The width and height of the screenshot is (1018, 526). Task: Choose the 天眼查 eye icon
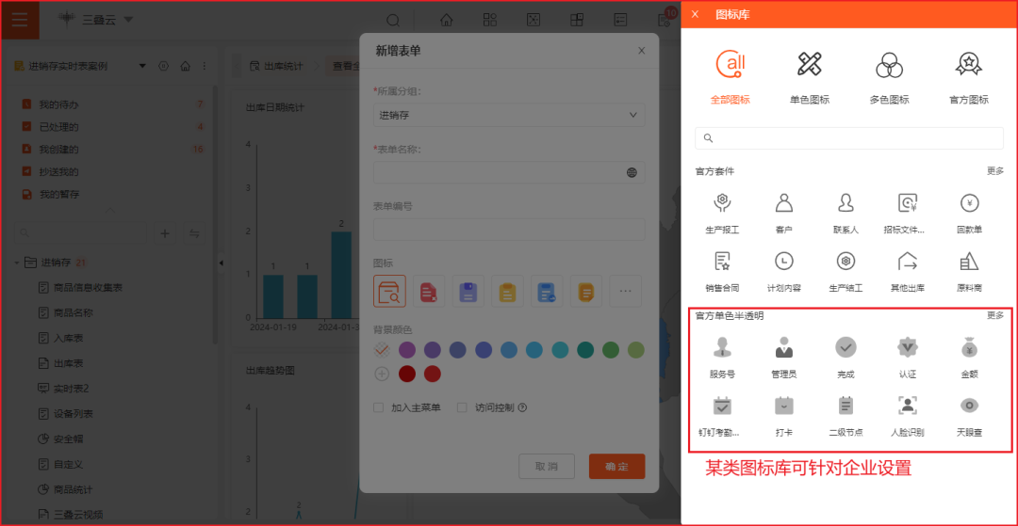pos(969,406)
